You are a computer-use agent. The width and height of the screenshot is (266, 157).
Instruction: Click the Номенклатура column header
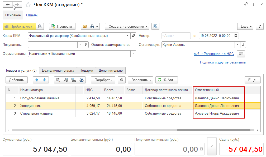click(x=47, y=90)
